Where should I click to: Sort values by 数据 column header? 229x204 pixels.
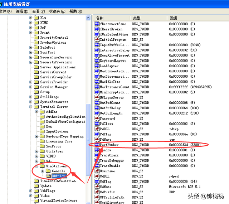pyautogui.click(x=198, y=18)
